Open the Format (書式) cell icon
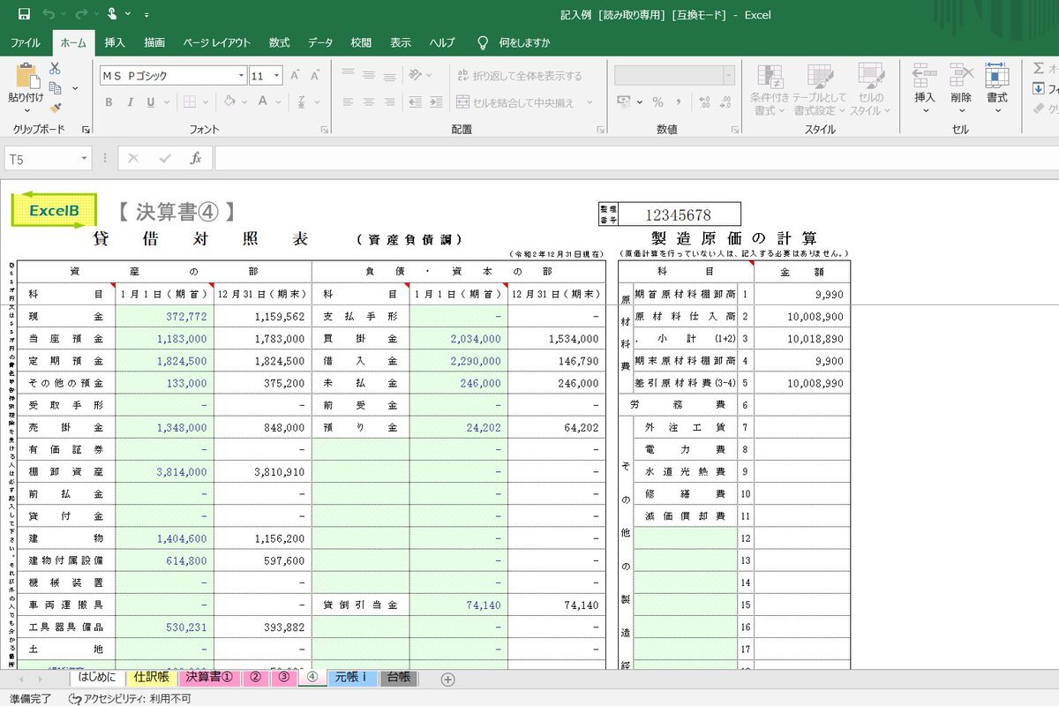 997,76
